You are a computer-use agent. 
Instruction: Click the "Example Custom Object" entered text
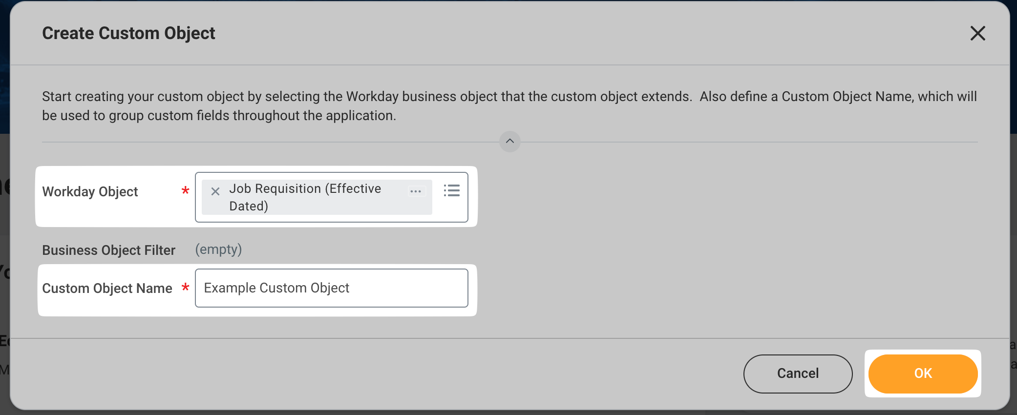coord(276,288)
